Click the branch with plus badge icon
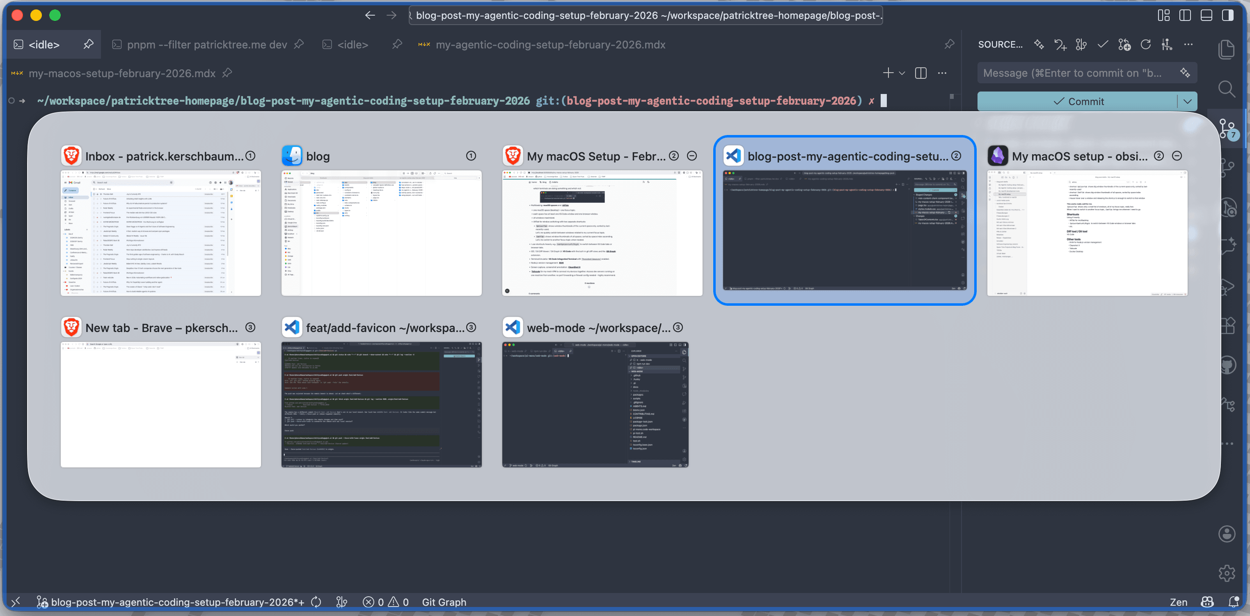 (1124, 45)
